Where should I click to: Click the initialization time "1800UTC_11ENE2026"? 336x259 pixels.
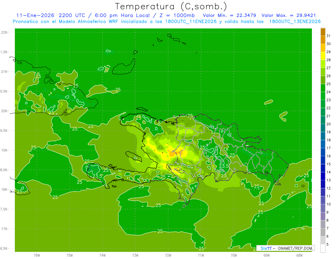click(191, 22)
